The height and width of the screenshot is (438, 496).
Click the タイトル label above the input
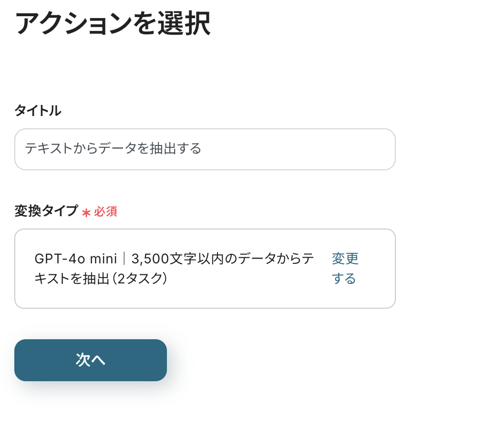pos(37,110)
